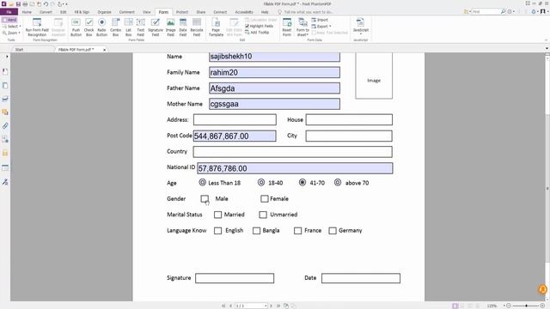Run Form Field Recognition
This screenshot has height=309, width=550.
click(37, 27)
